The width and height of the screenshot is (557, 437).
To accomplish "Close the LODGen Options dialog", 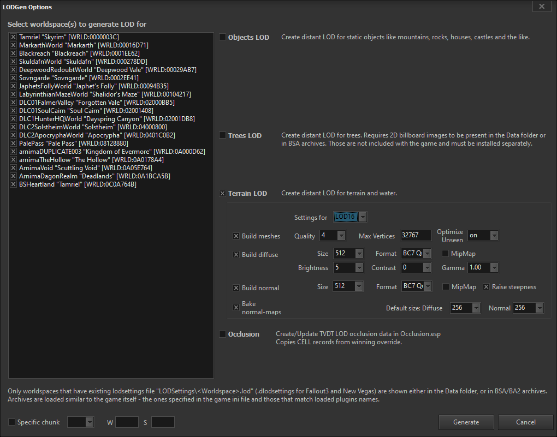I will [x=542, y=7].
